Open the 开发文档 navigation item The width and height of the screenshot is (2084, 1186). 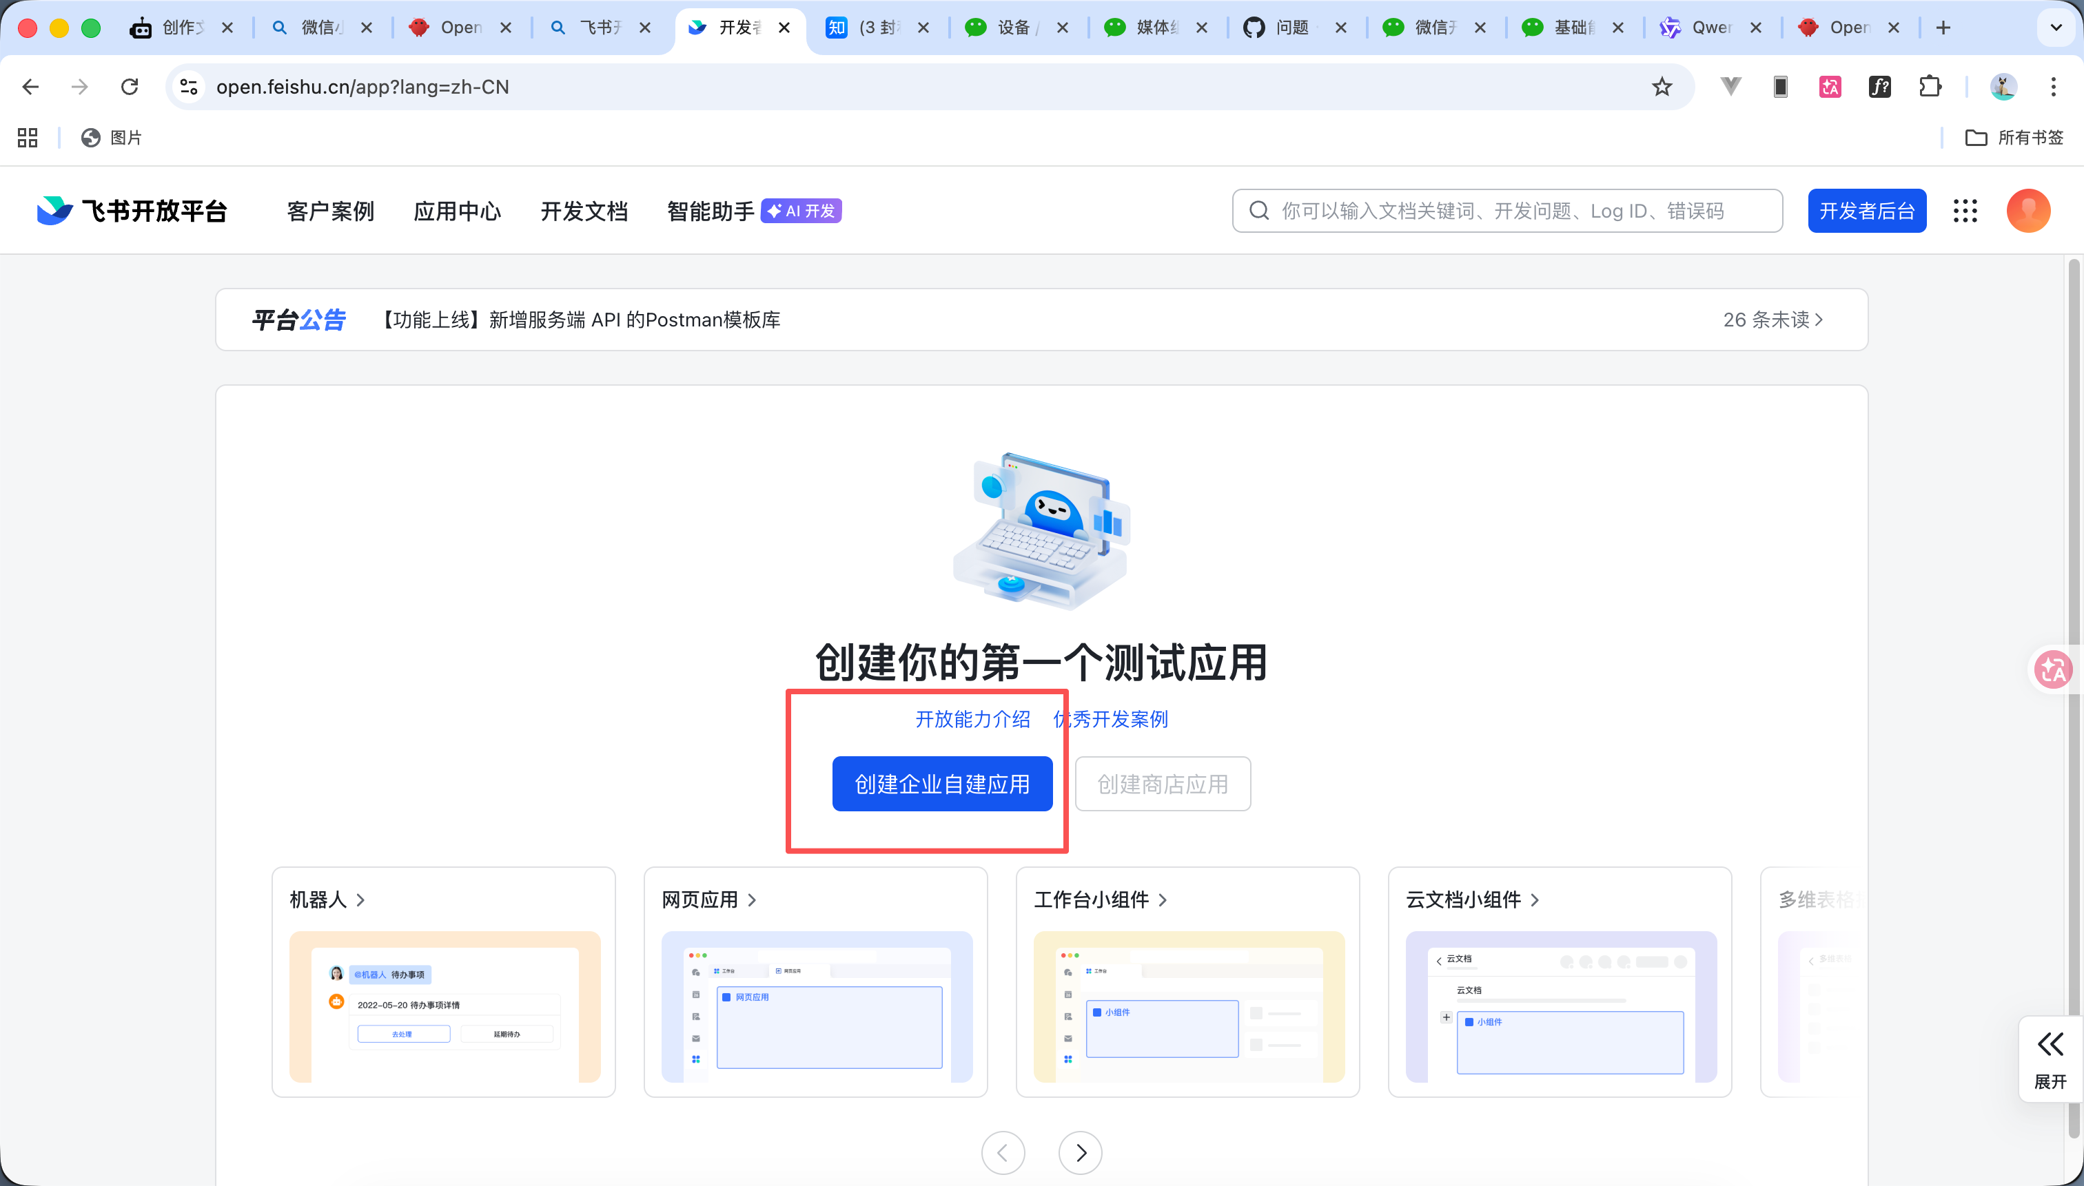pyautogui.click(x=584, y=210)
